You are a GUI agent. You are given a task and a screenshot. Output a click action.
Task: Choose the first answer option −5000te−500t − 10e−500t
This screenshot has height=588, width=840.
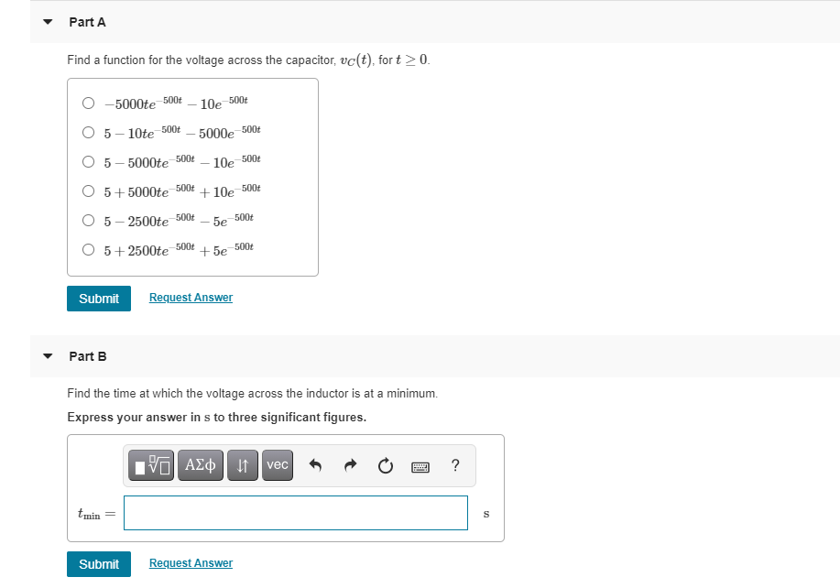[88, 103]
